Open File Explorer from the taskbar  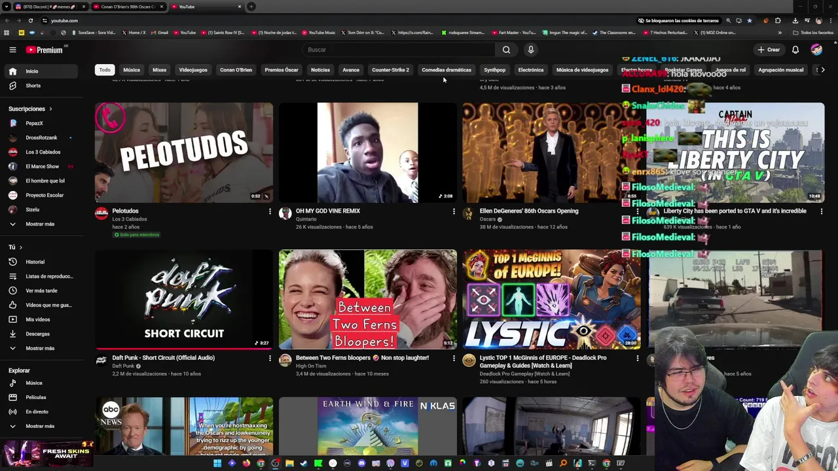point(289,464)
